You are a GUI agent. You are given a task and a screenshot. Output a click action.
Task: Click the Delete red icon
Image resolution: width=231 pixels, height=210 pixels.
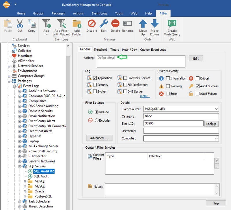pyautogui.click(x=115, y=24)
